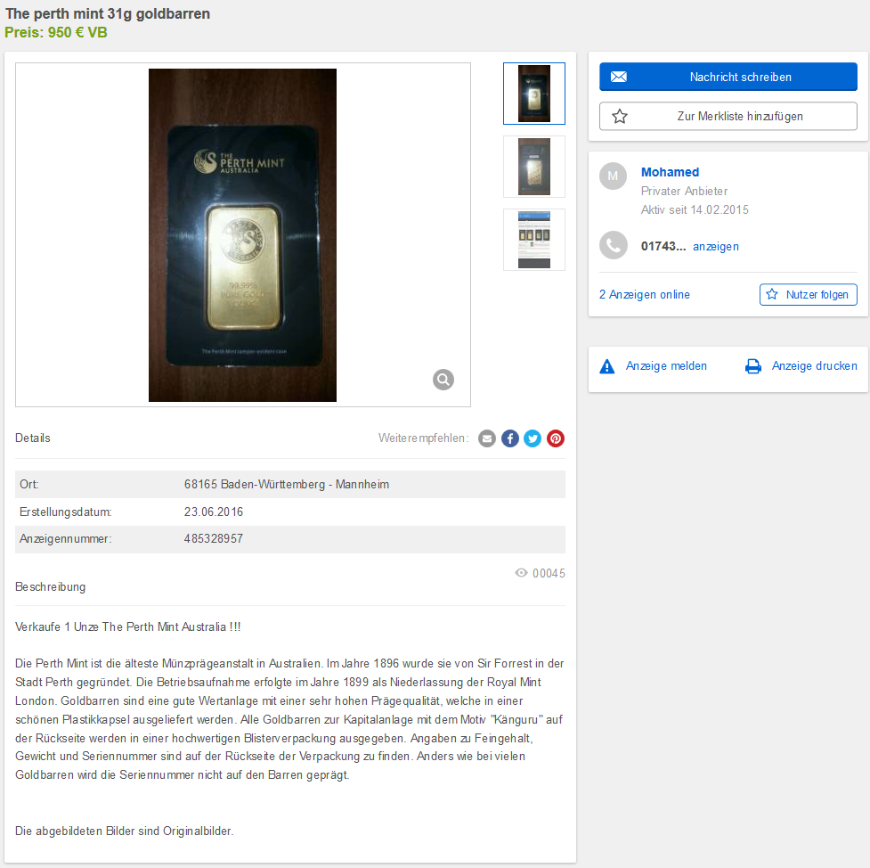Click the warning triangle report icon

click(607, 366)
